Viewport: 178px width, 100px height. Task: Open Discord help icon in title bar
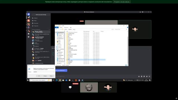coord(143,12)
